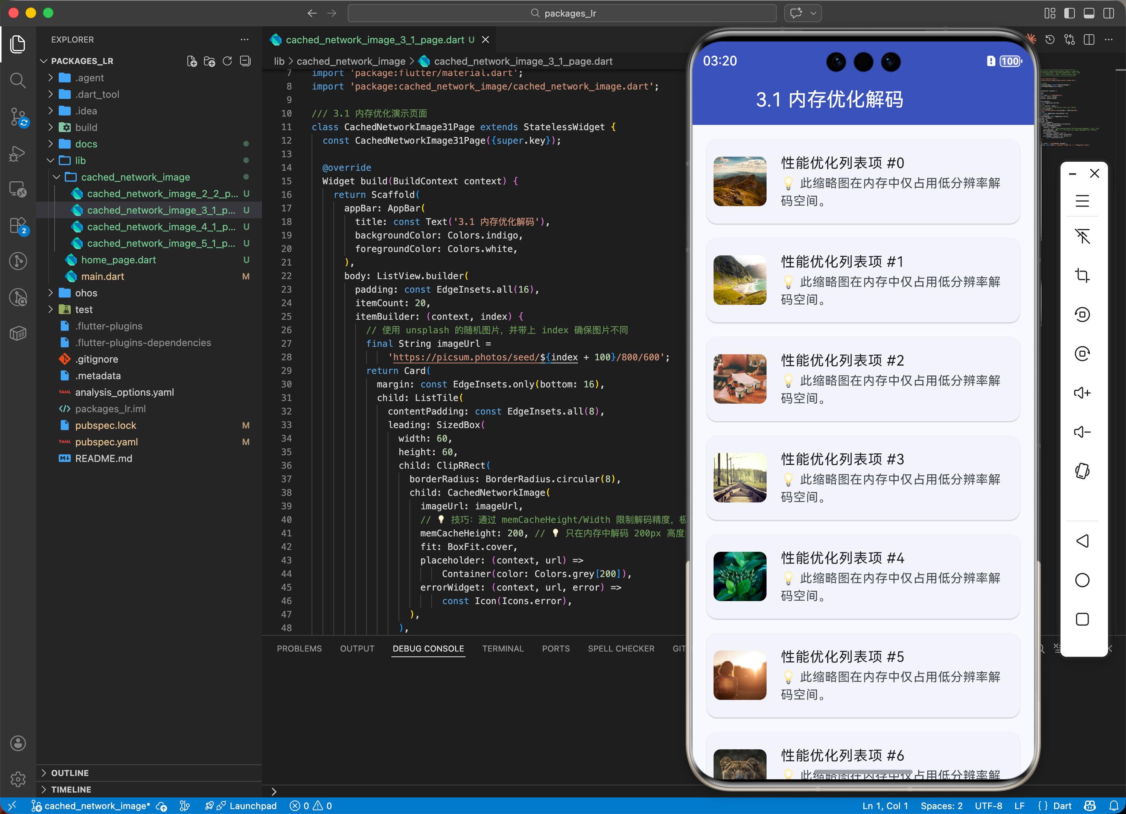The image size is (1126, 814).
Task: Click Launchpad in the status bar
Action: [252, 806]
